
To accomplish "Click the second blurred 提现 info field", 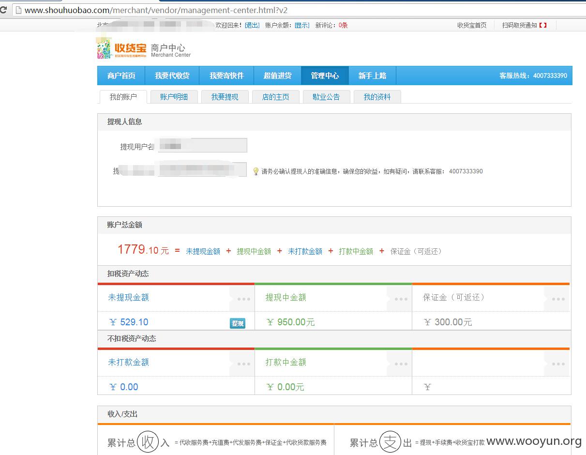I will click(x=202, y=169).
